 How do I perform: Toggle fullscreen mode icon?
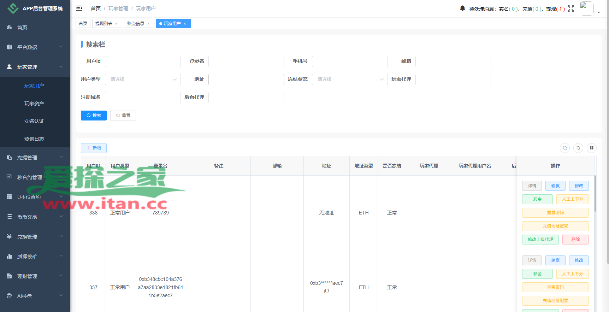[571, 8]
